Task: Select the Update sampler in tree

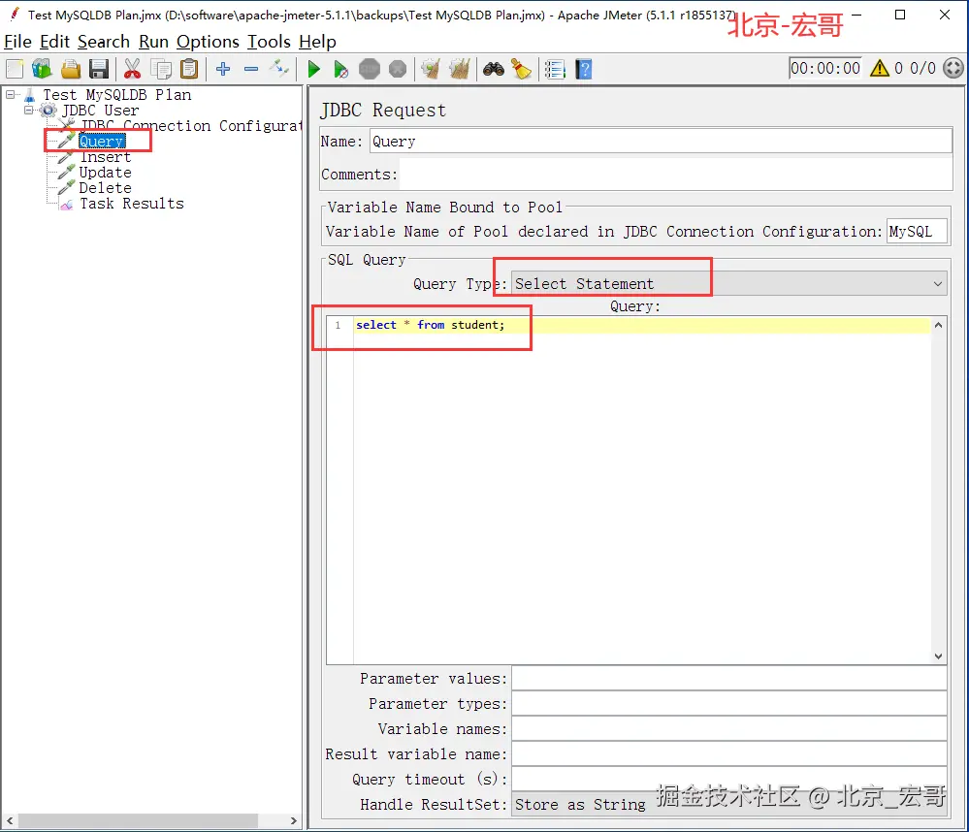Action: (x=105, y=173)
